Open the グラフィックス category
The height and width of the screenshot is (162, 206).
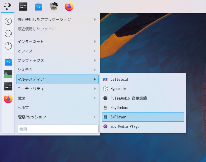57,60
